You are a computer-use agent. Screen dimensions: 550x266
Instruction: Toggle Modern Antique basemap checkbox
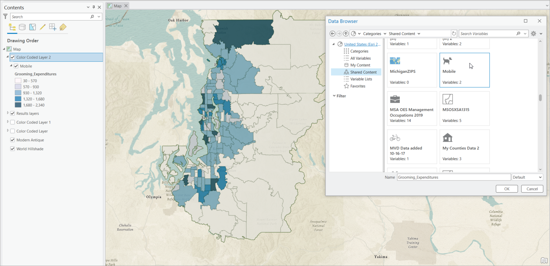tap(13, 140)
